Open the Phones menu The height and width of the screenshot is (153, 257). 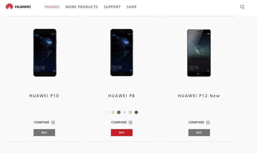(x=52, y=7)
